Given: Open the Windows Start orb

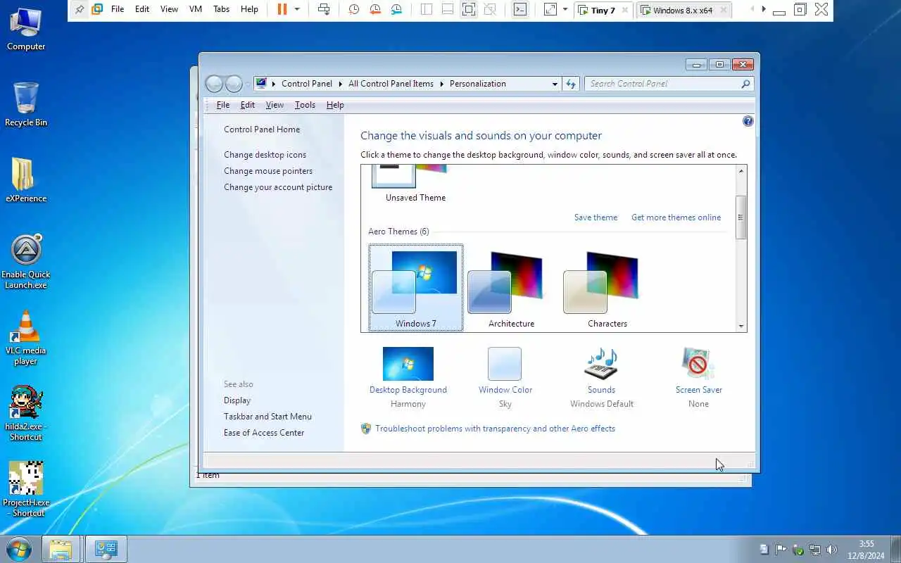Looking at the screenshot, I should pos(19,549).
